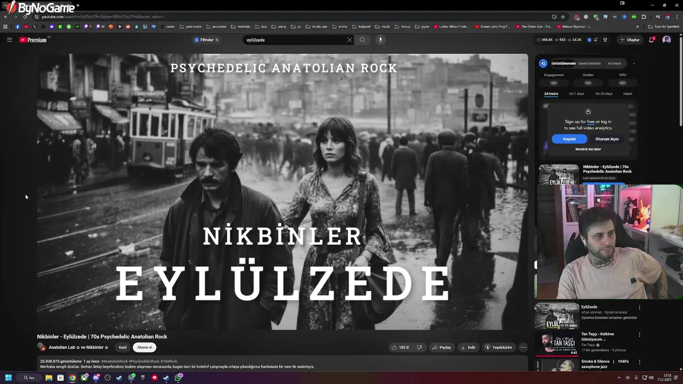This screenshot has width=683, height=384.
Task: Open Tan Taşçı Kalbime Gömüyorum thumbnail
Action: pyautogui.click(x=557, y=344)
